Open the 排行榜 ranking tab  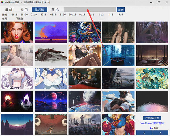point(40,10)
